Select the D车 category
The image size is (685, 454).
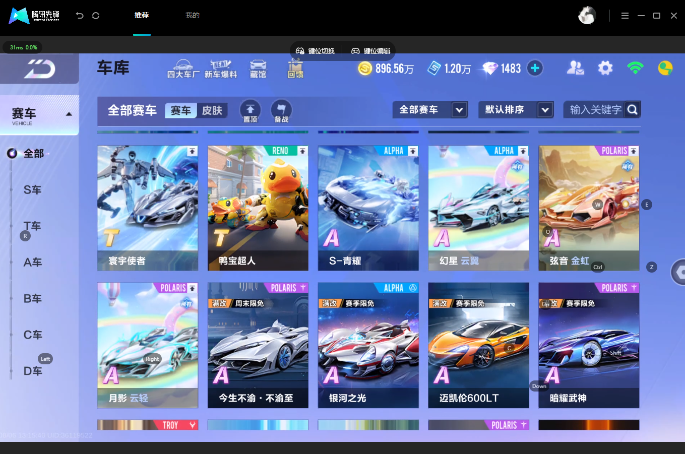point(33,371)
